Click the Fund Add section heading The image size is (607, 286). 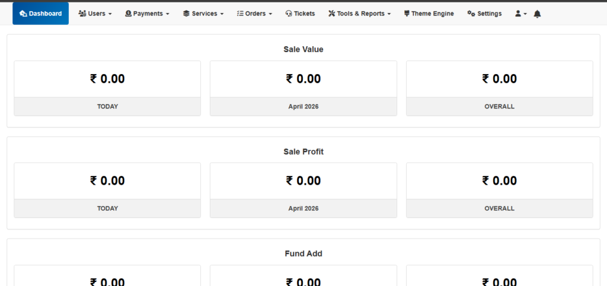(303, 253)
